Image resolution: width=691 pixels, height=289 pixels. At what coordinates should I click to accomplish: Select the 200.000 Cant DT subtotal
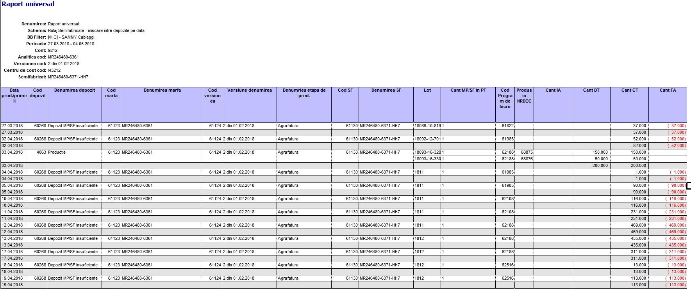[600, 166]
